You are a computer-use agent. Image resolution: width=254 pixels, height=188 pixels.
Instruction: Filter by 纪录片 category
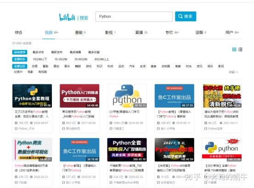pos(18,72)
